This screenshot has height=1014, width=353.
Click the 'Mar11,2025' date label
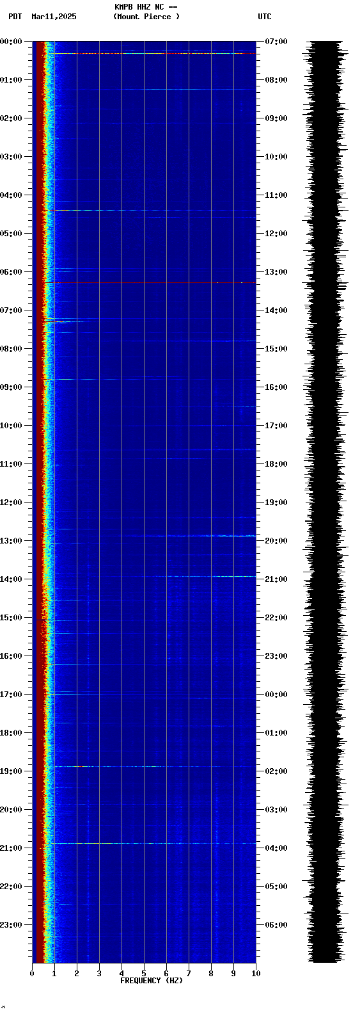54,17
